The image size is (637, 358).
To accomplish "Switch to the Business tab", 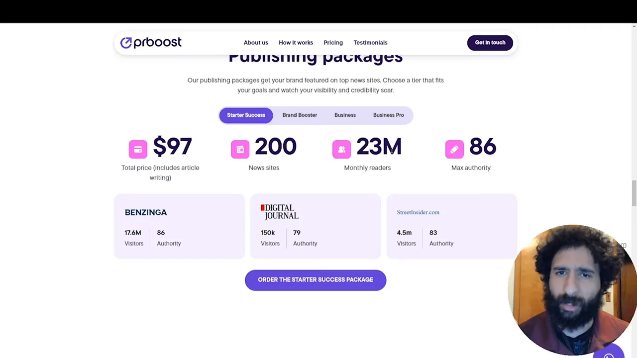I will pos(345,115).
